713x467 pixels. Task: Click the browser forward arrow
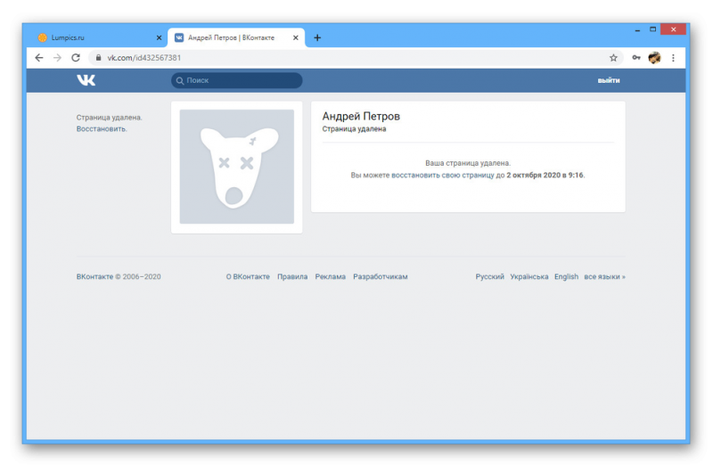click(57, 58)
